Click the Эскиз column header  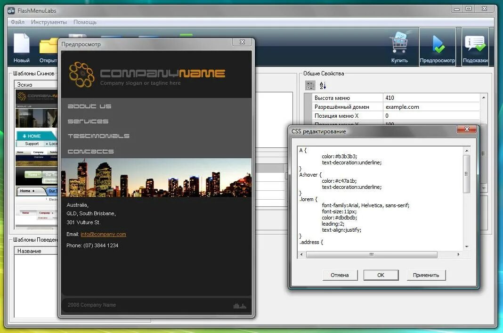(x=37, y=84)
